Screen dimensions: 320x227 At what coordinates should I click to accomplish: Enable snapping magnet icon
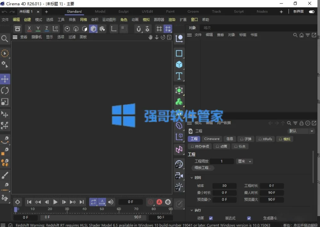pyautogui.click(x=139, y=29)
